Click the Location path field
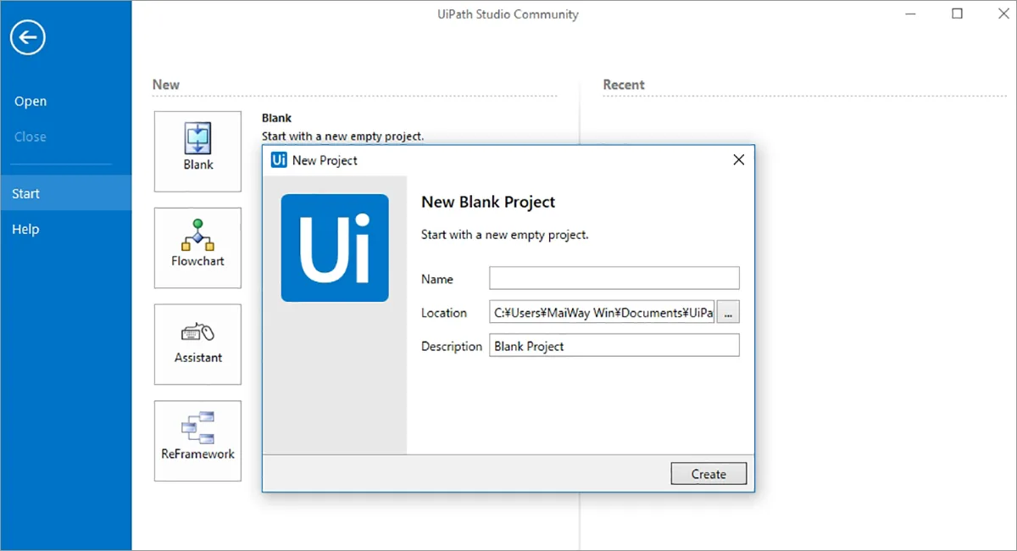The width and height of the screenshot is (1017, 551). 603,312
